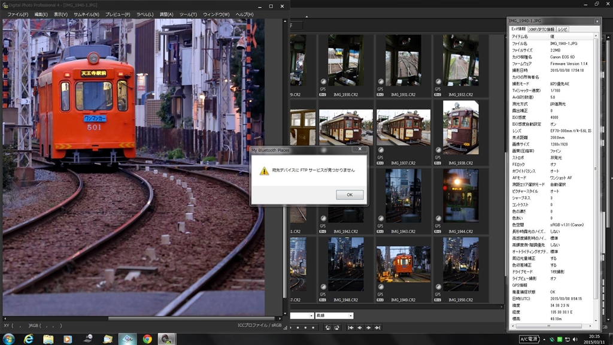Image resolution: width=613 pixels, height=345 pixels.
Task: Switch to the XMP/IPTC情報 tab
Action: tap(541, 29)
